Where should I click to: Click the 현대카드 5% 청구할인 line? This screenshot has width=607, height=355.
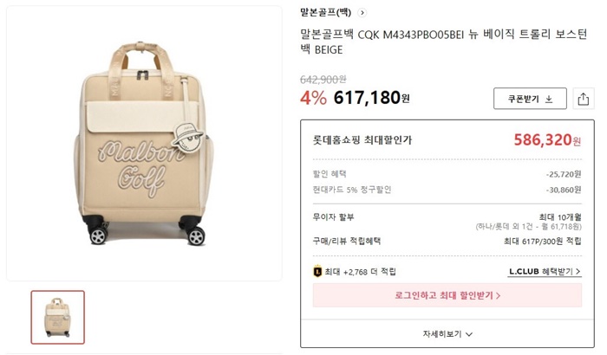(x=352, y=190)
